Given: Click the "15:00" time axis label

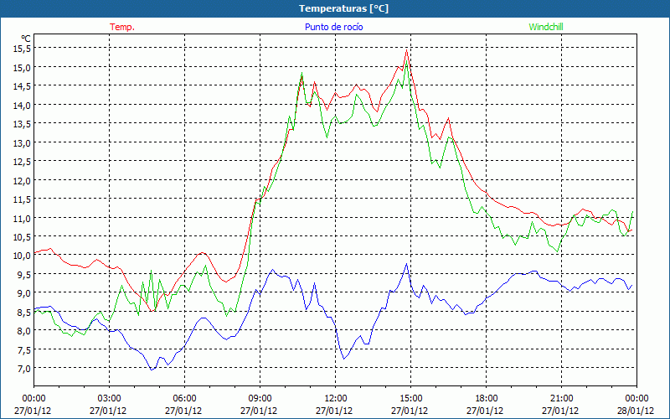Looking at the screenshot, I should pyautogui.click(x=410, y=398).
